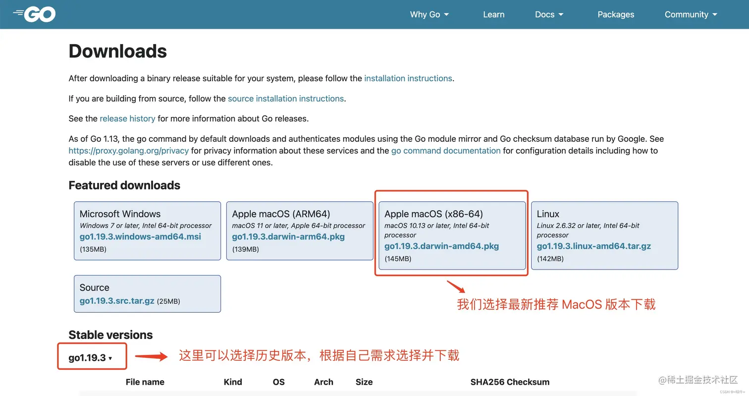This screenshot has width=749, height=396.
Task: Click the Microsoft Windows card title
Action: pyautogui.click(x=120, y=214)
